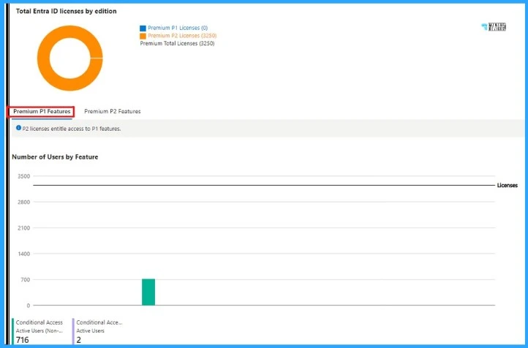This screenshot has width=528, height=348.
Task: Click the 0 y-axis label
Action: pyautogui.click(x=29, y=306)
